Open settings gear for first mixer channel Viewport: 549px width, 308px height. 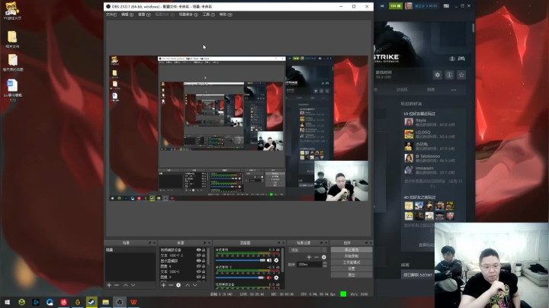click(276, 261)
